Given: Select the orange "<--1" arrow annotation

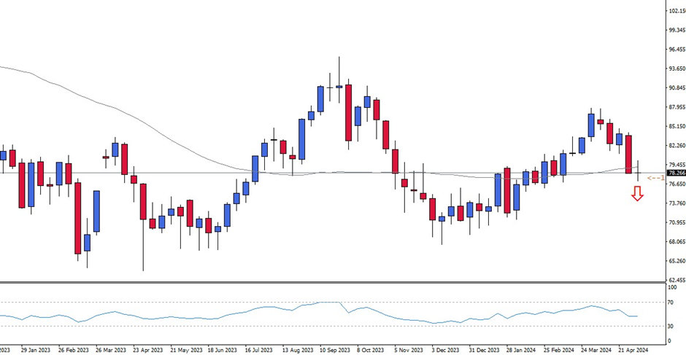Looking at the screenshot, I should point(656,178).
